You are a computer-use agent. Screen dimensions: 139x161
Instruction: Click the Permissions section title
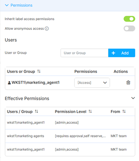(21, 5)
